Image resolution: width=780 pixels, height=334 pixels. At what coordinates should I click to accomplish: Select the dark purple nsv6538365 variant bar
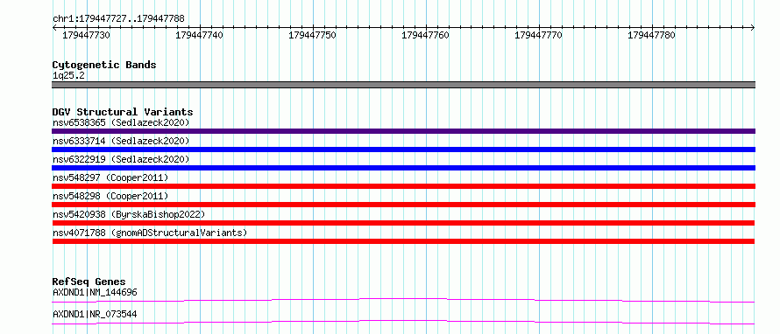[x=403, y=131]
